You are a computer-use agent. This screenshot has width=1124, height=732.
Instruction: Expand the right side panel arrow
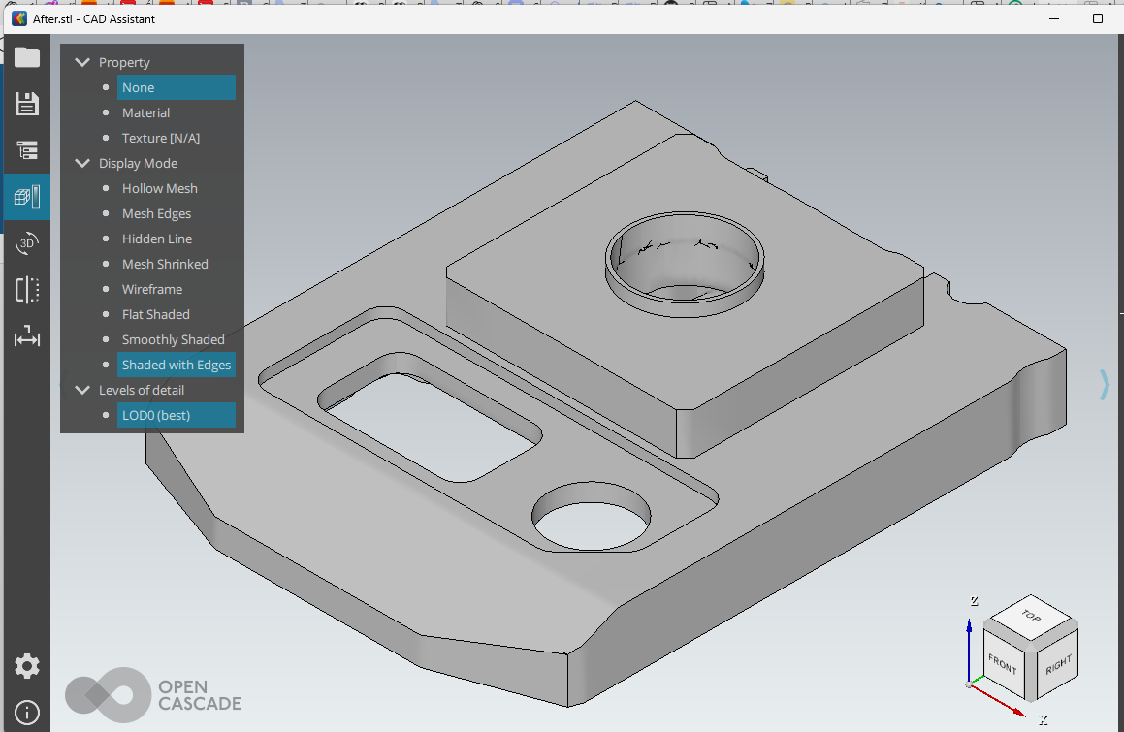(x=1104, y=385)
